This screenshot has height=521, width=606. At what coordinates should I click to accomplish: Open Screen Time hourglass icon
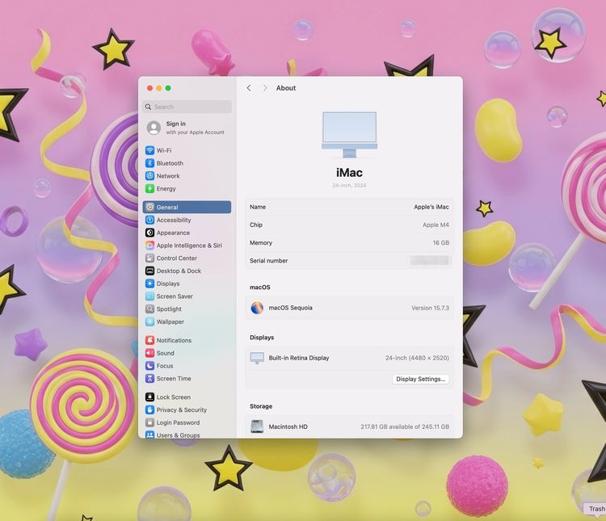pyautogui.click(x=150, y=378)
